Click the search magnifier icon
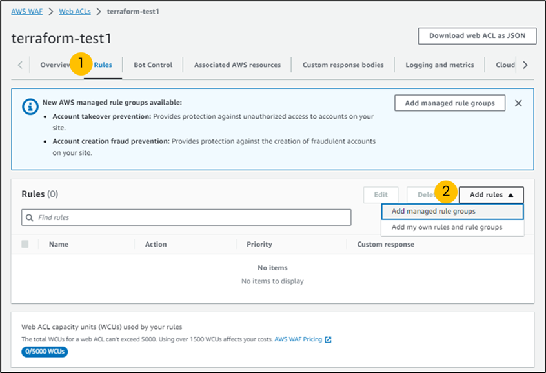 [x=30, y=217]
